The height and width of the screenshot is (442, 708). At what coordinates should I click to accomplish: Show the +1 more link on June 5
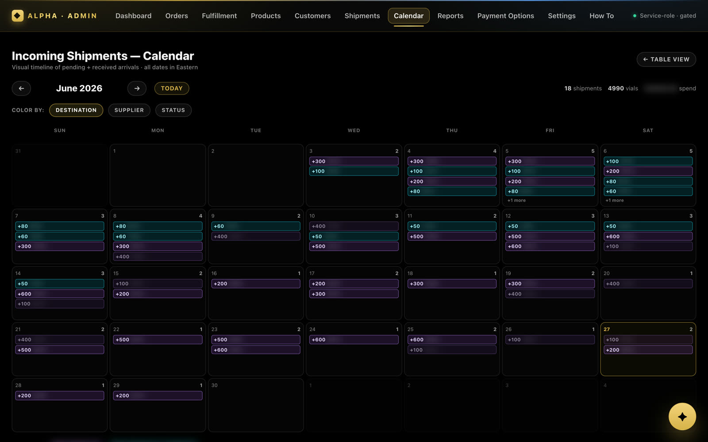516,200
